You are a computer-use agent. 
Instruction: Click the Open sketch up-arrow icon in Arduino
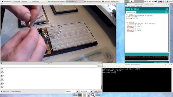pyautogui.click(x=135, y=9)
